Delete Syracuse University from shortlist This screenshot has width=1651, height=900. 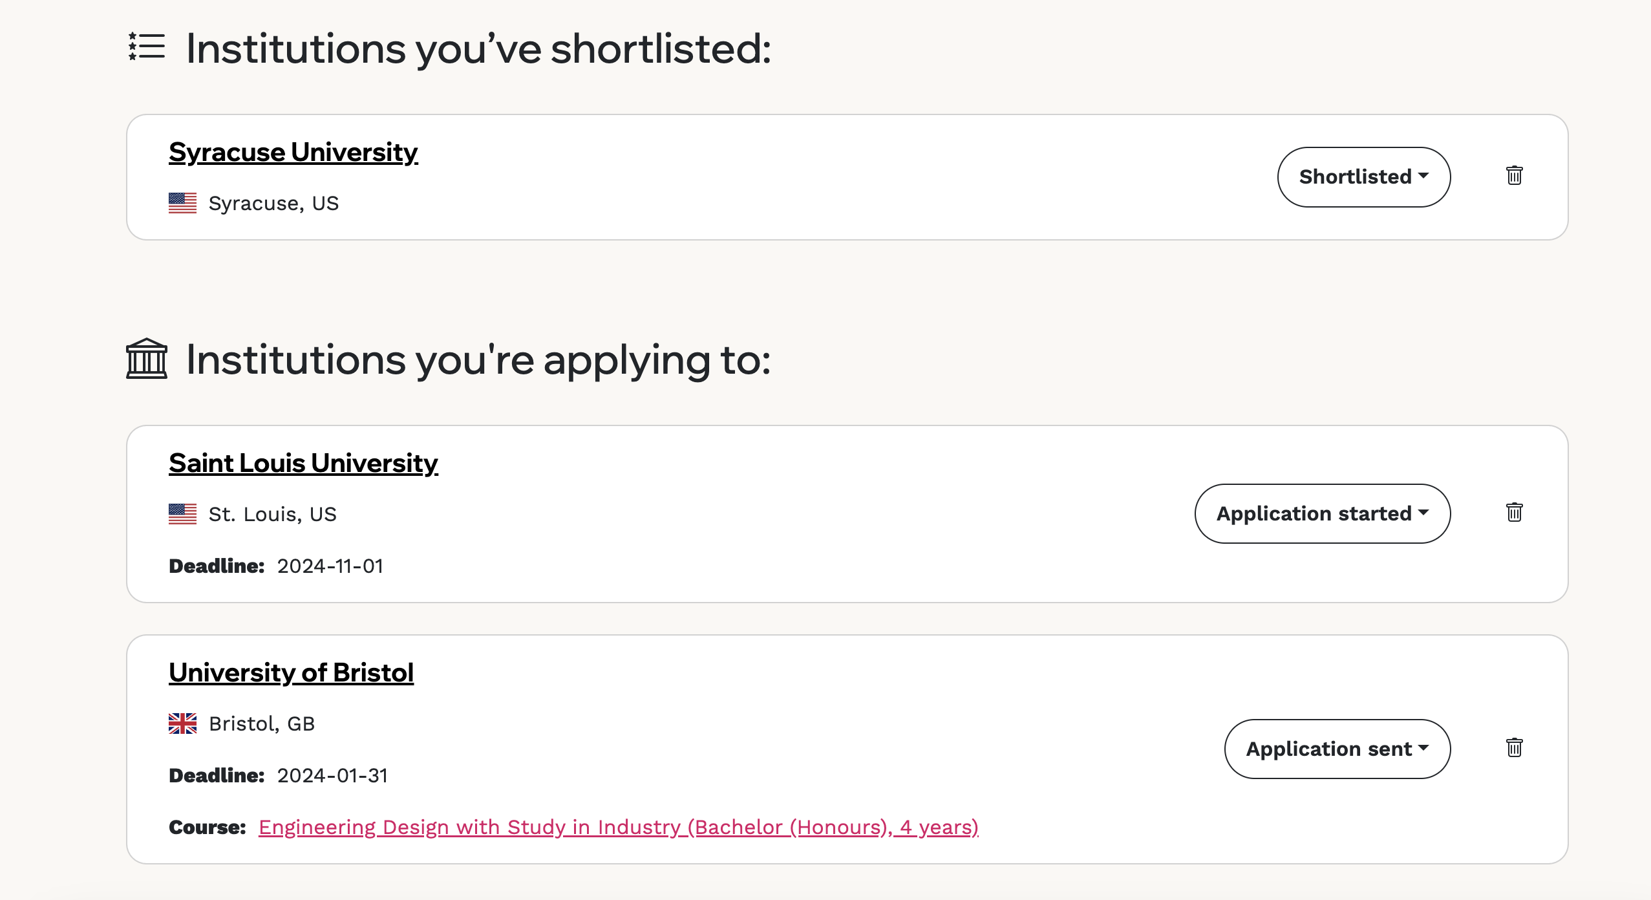point(1514,176)
